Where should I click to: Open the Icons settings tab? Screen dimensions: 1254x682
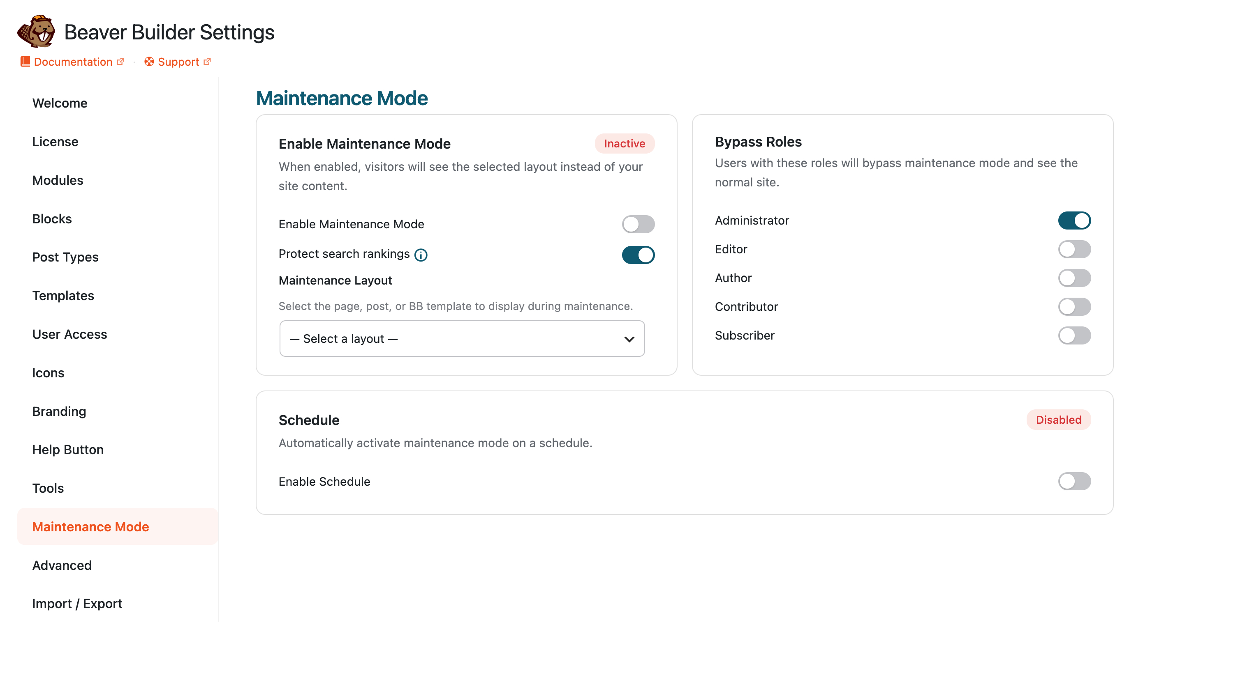117,373
